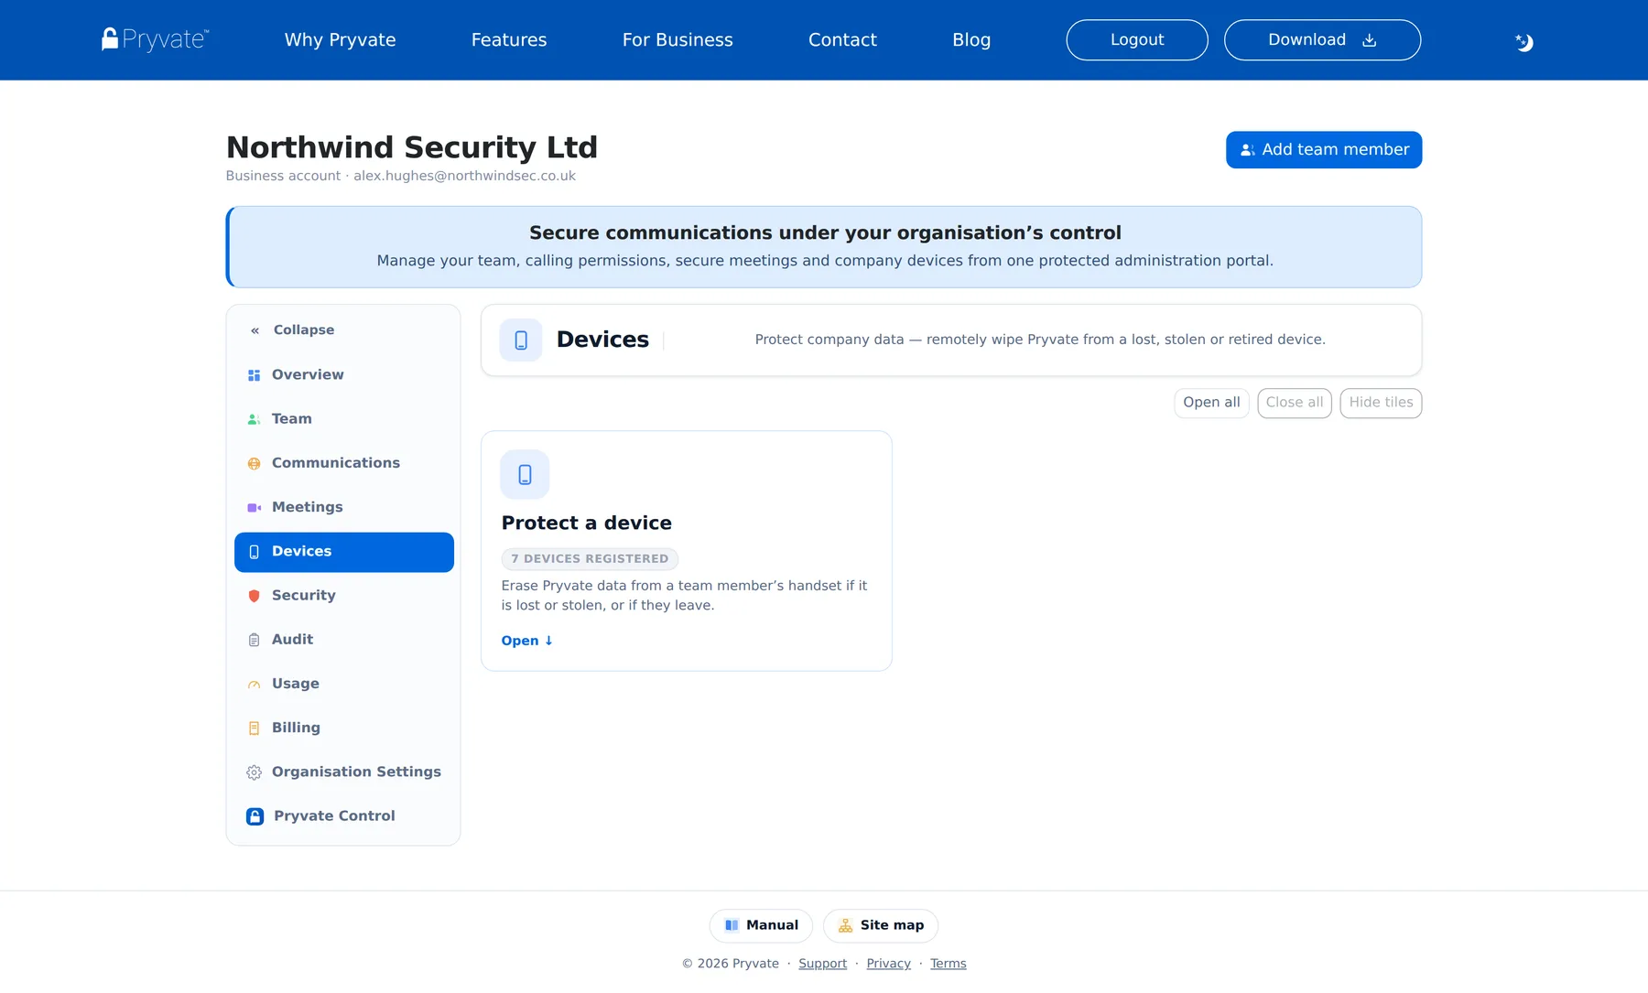Click the "7 DEVICES REGISTERED" badge
Screen dimensions: 1648x993
pos(590,559)
